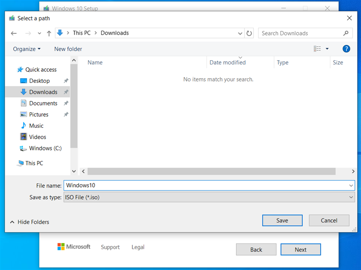
Task: Sort by the Name column
Action: point(95,62)
